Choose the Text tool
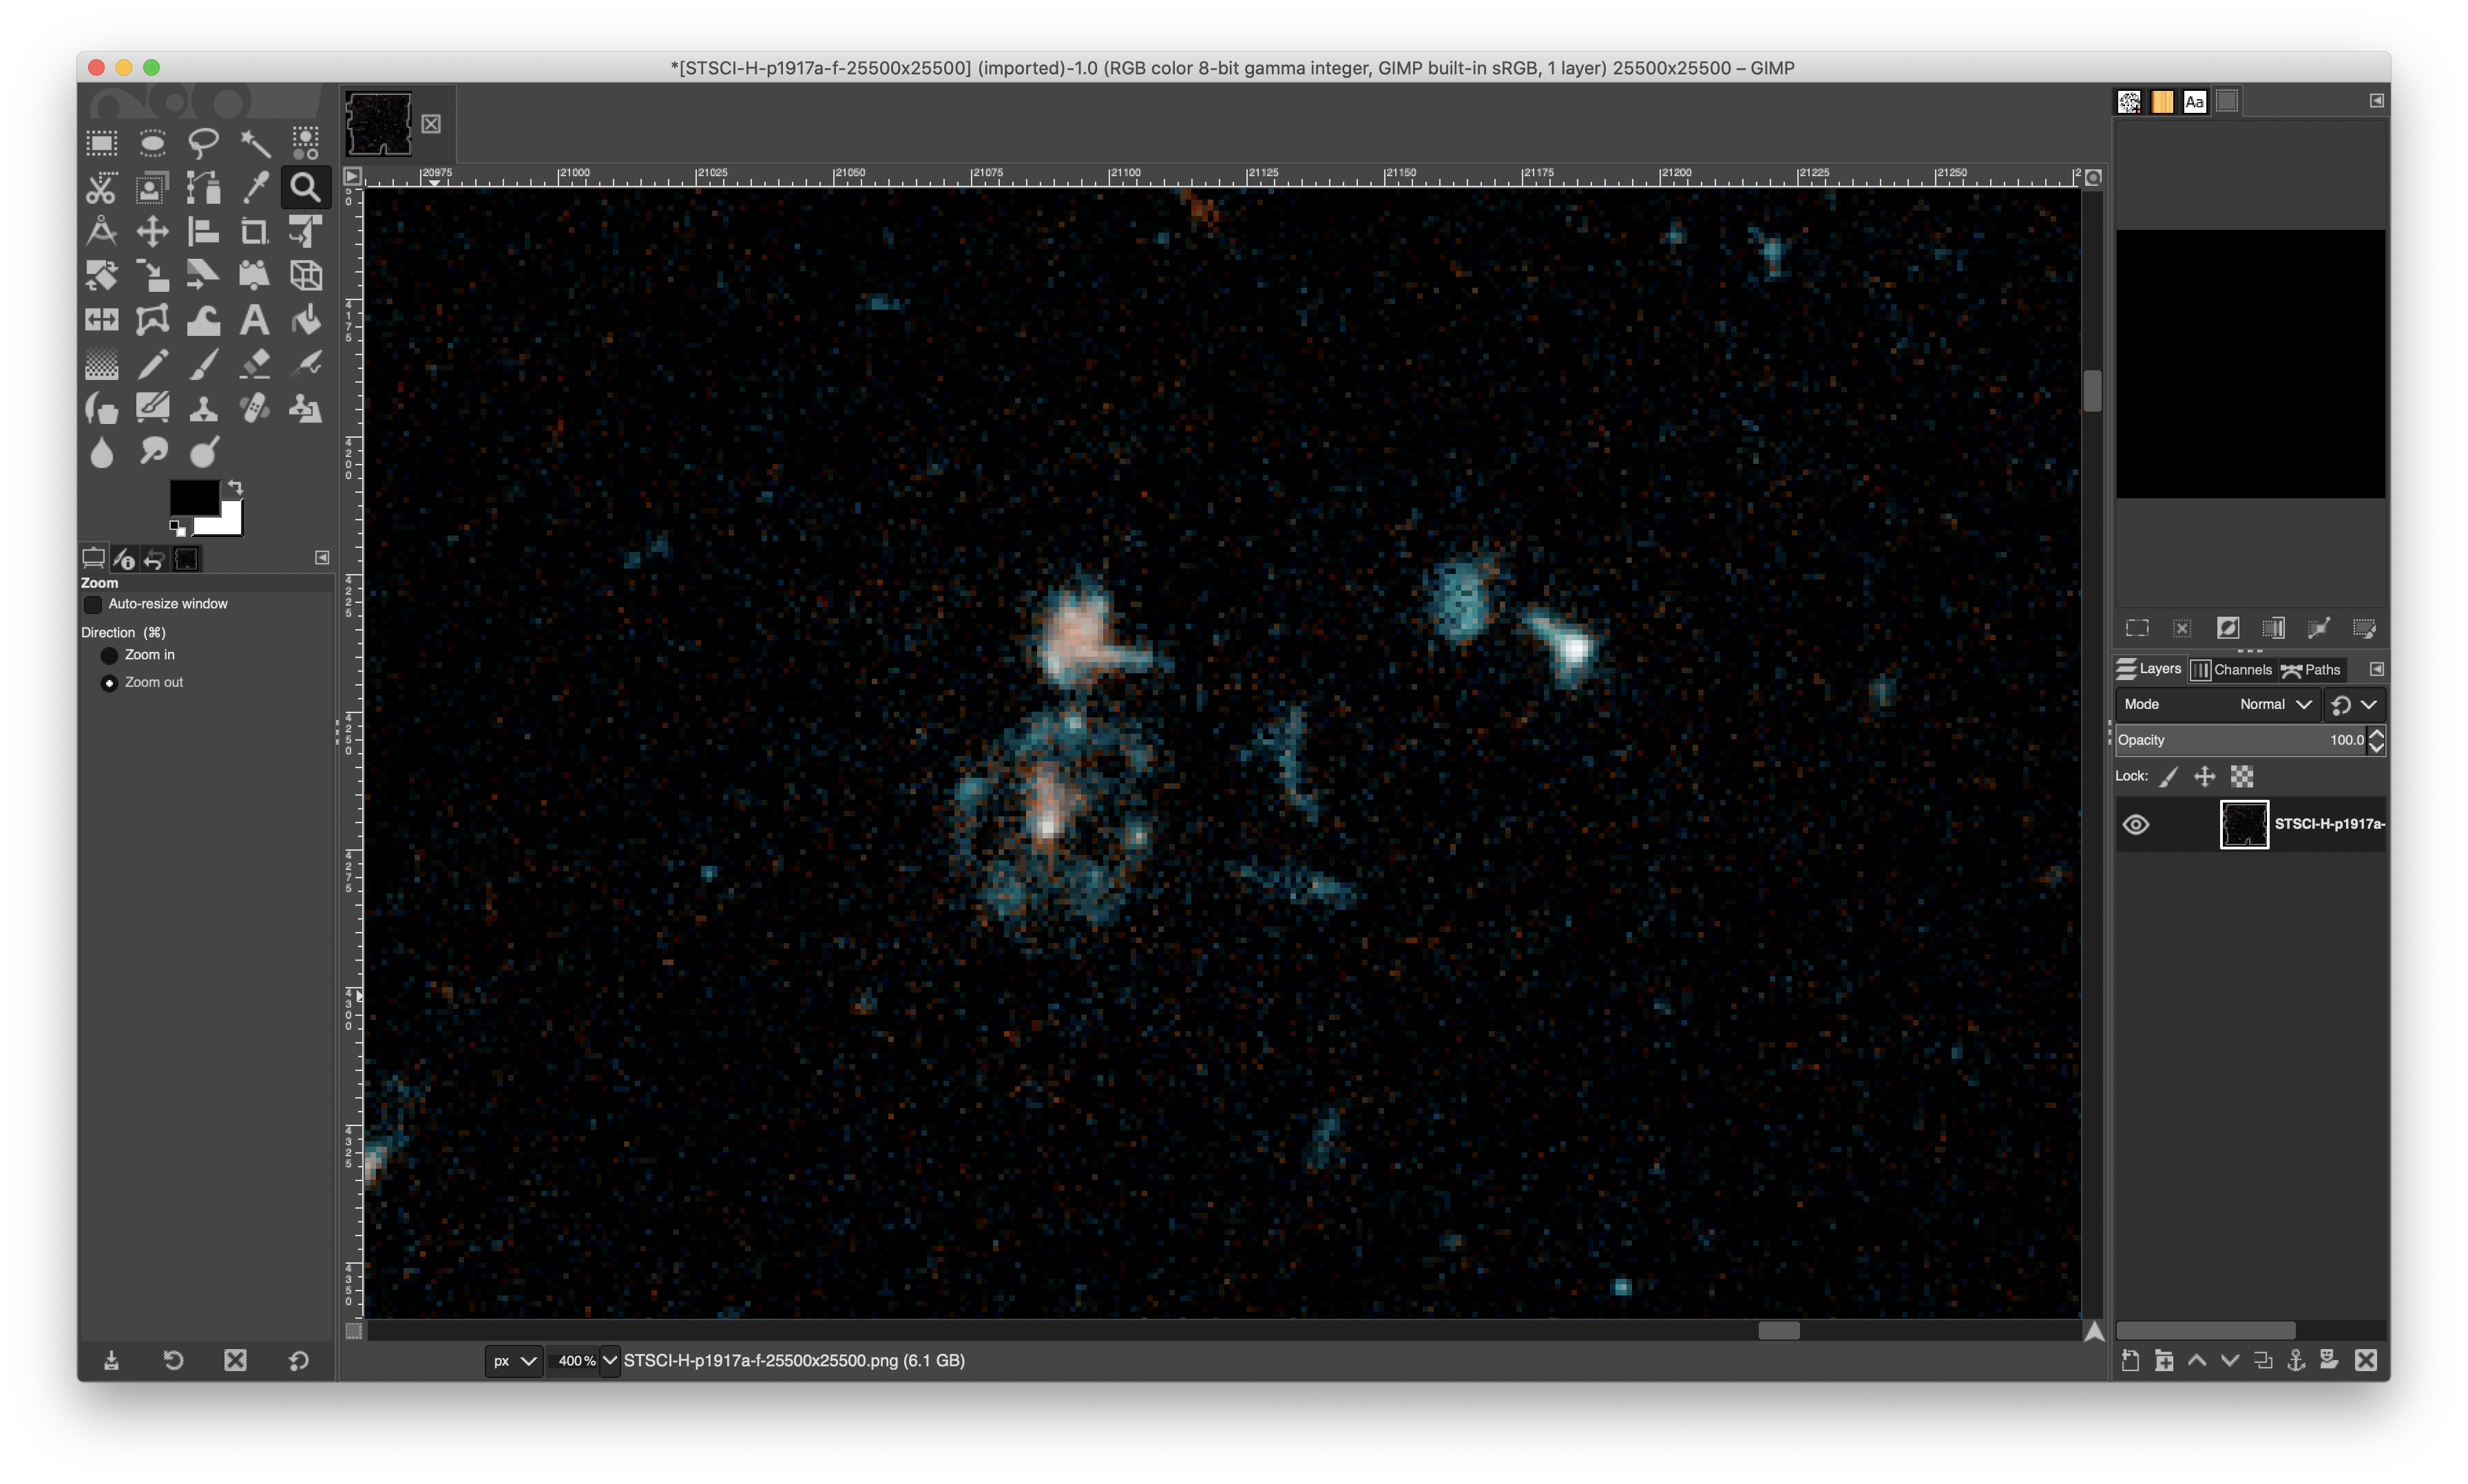The height and width of the screenshot is (1484, 2468). coord(254,320)
